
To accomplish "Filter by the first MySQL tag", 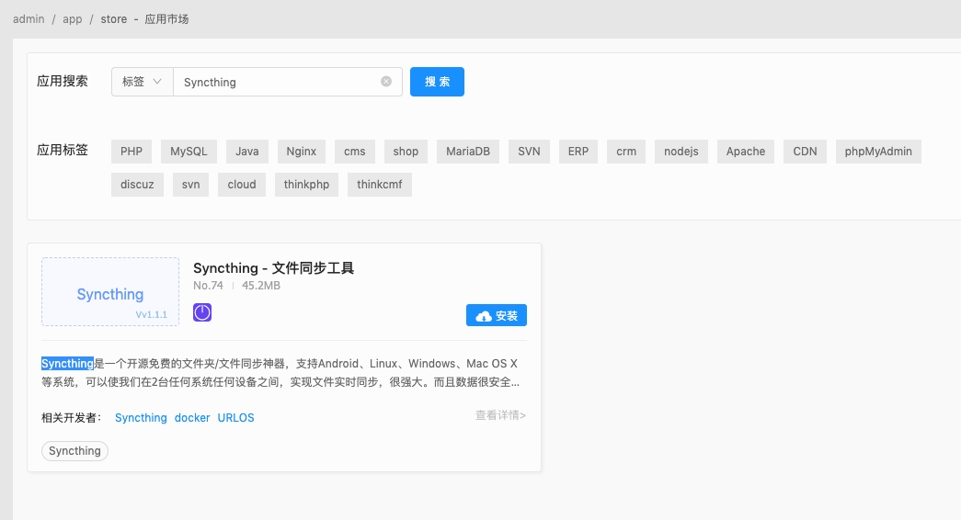I will coord(189,152).
